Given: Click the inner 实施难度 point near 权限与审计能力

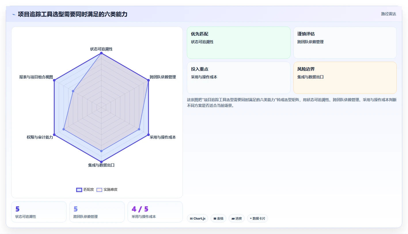Looking at the screenshot, I should [64, 129].
